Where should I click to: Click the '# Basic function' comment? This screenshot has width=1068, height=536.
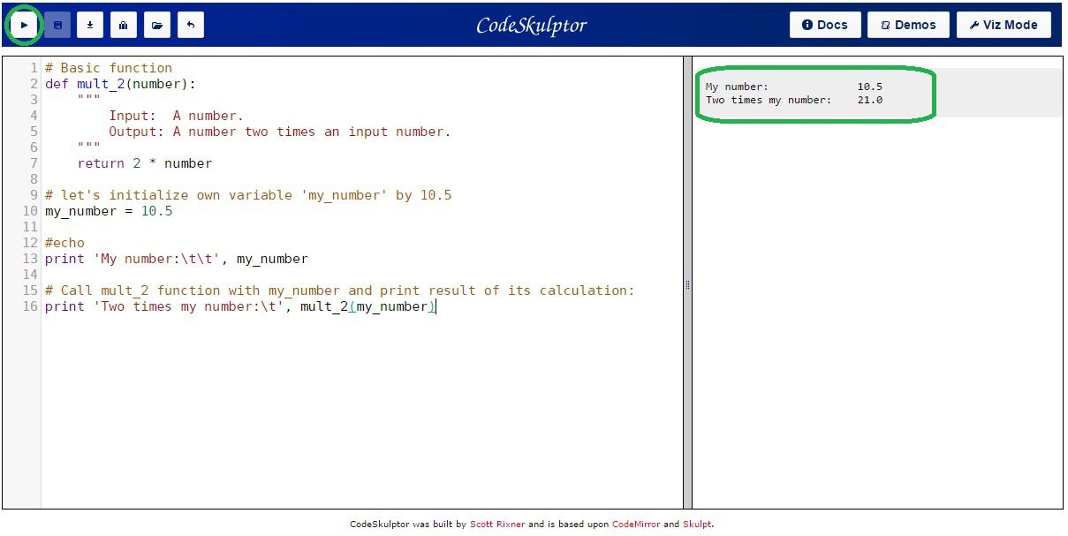[x=109, y=68]
